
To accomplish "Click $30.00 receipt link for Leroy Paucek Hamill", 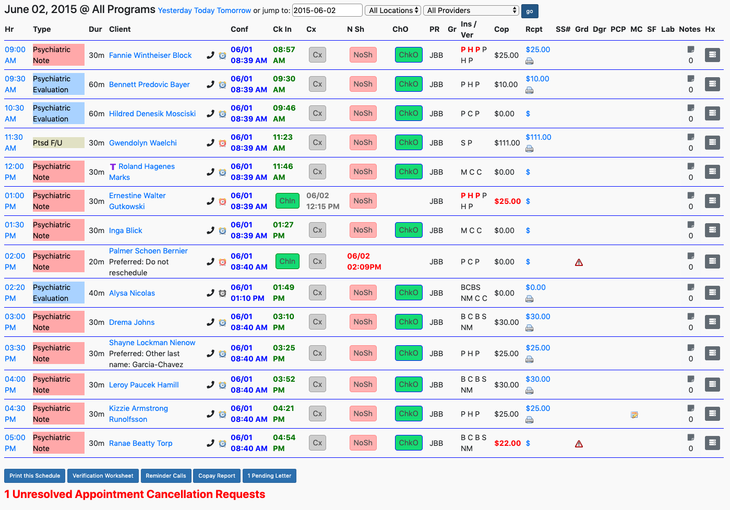I will point(538,379).
